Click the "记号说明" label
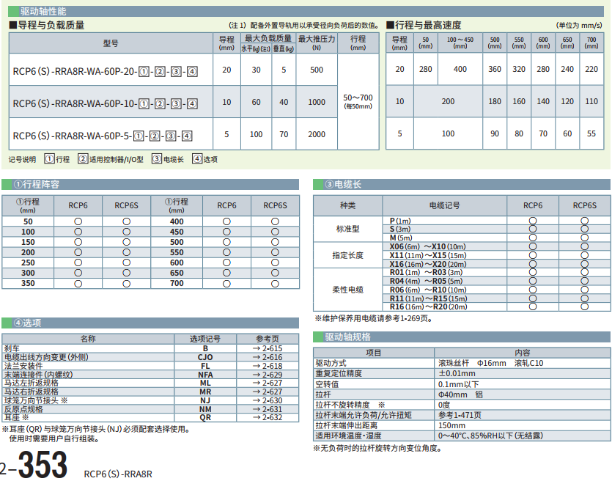The width and height of the screenshot is (612, 481). click(x=22, y=159)
